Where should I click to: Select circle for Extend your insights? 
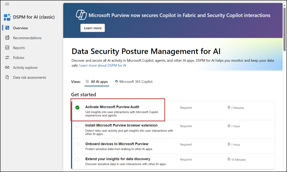(x=77, y=159)
